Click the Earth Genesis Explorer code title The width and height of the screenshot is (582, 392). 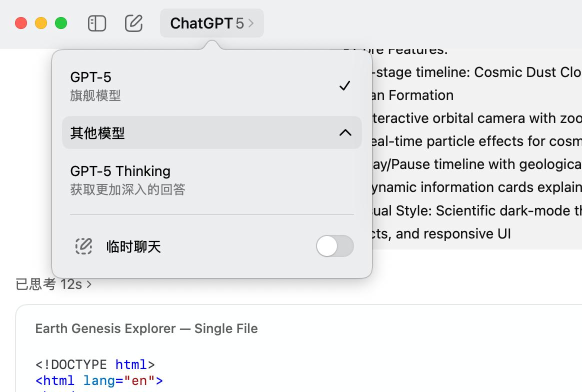[146, 328]
